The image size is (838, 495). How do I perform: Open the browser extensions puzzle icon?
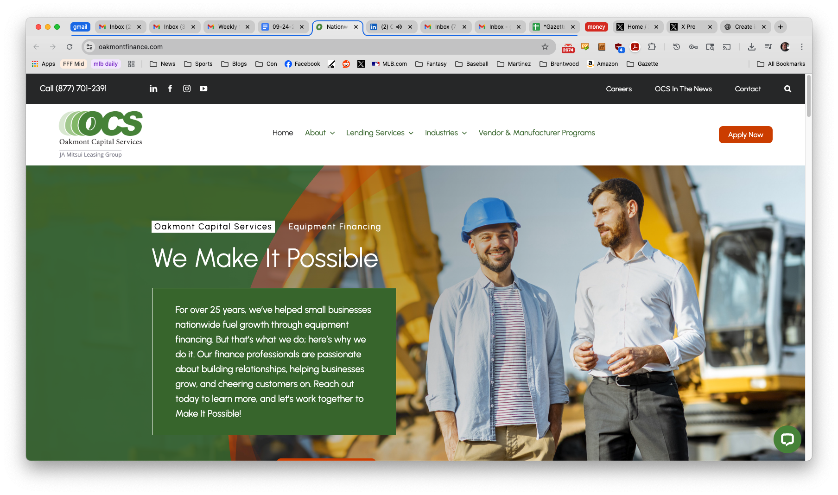(652, 47)
